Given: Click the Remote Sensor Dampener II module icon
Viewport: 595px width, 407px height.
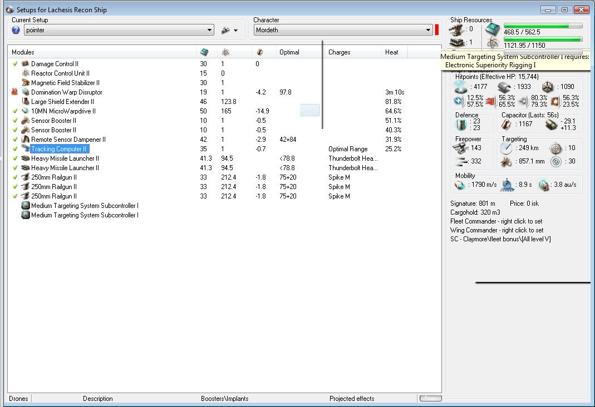Looking at the screenshot, I should [26, 139].
